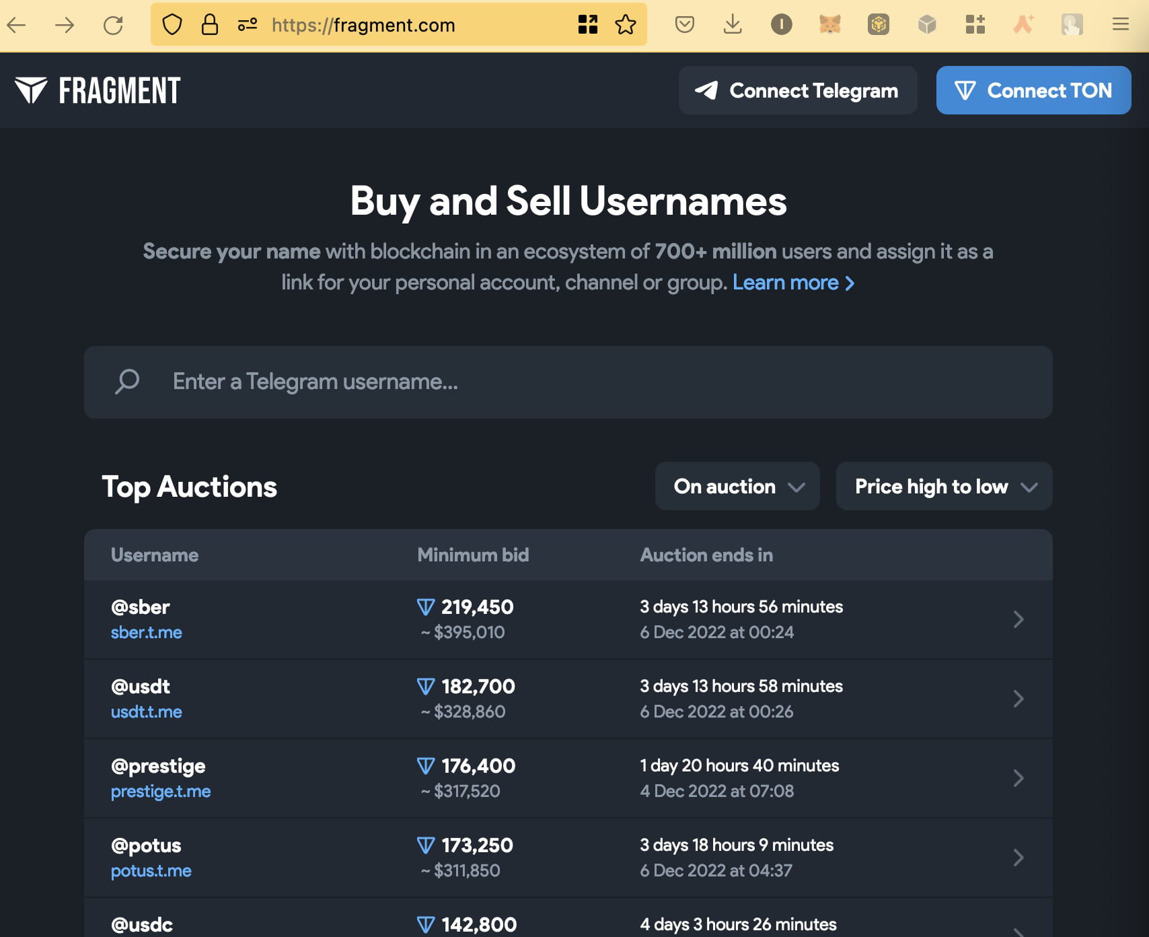Open the Firefox hamburger menu

1120,25
